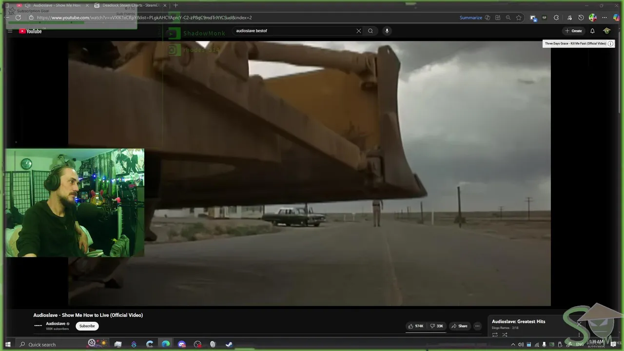Click video player to pause

pos(310,173)
